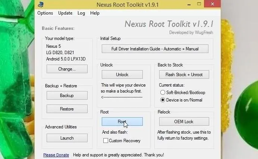
Task: Open the Options menu
Action: click(45, 13)
